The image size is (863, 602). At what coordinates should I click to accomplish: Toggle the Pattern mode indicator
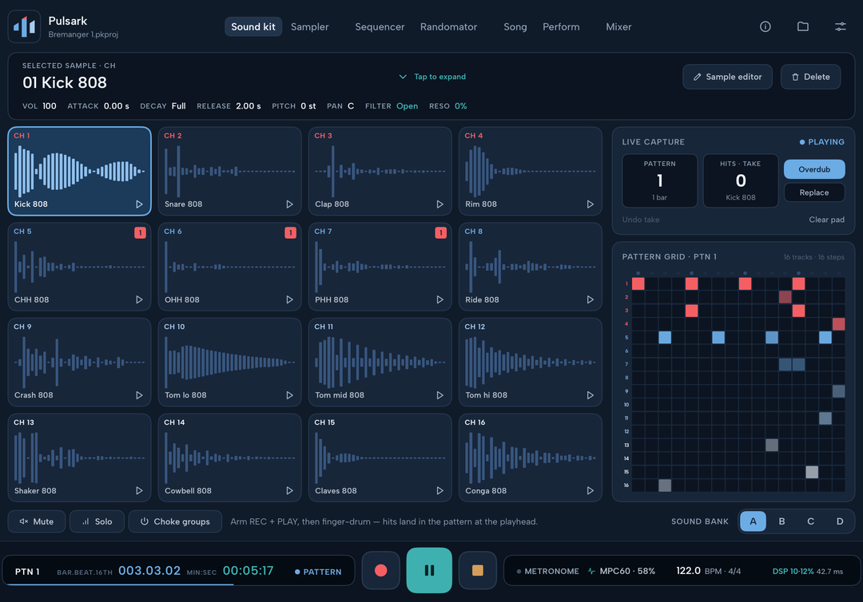pos(318,572)
